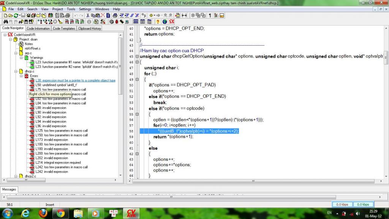
Task: Click the paragraph mark toolbar icon
Action: tap(210, 15)
